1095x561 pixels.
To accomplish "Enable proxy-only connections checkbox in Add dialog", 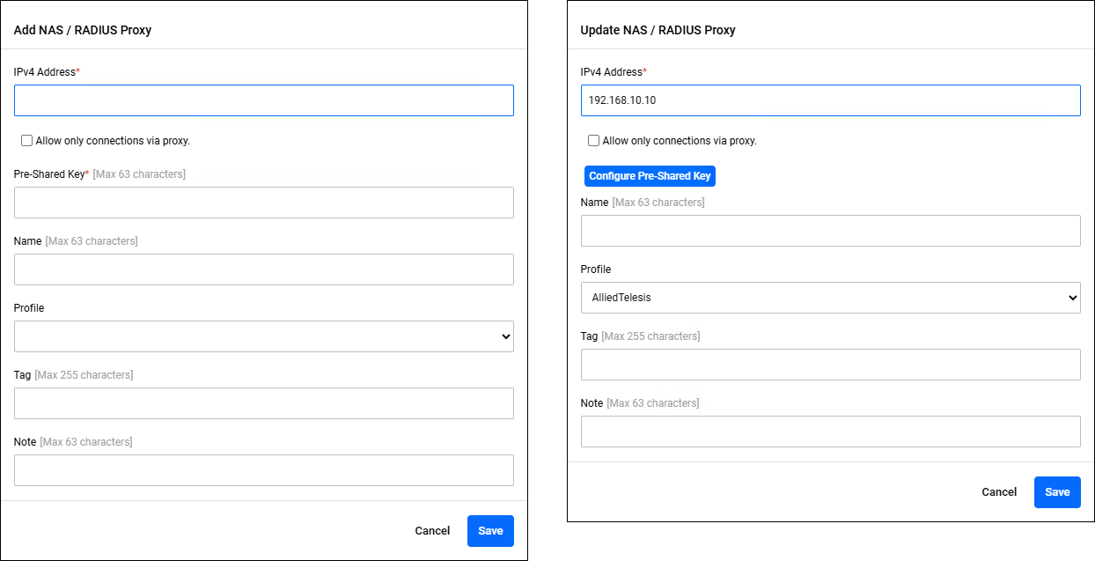I will 27,141.
